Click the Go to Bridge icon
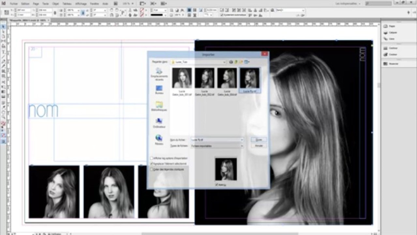The image size is (417, 235). click(x=115, y=3)
